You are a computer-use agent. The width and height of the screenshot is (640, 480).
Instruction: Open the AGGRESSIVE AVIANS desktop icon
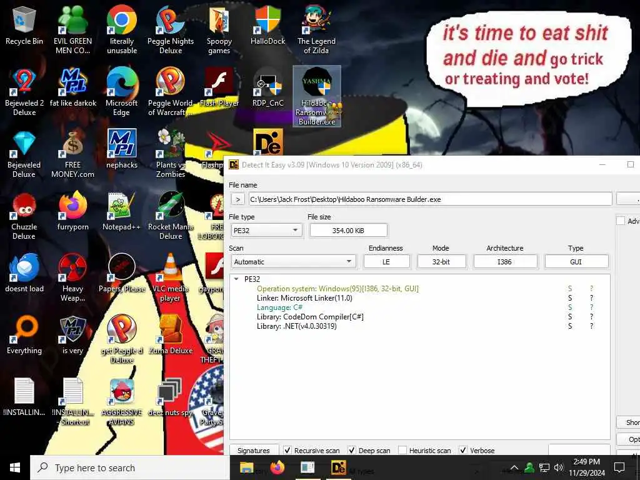pos(122,402)
